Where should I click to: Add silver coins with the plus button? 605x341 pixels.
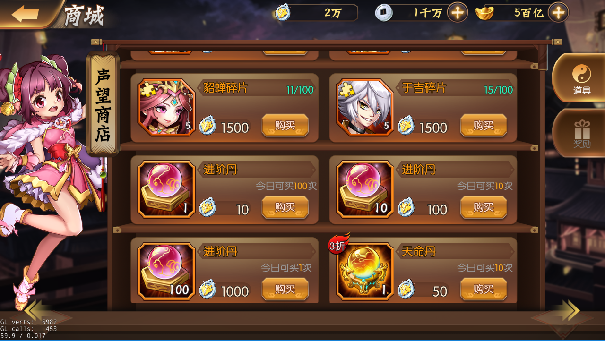(457, 13)
